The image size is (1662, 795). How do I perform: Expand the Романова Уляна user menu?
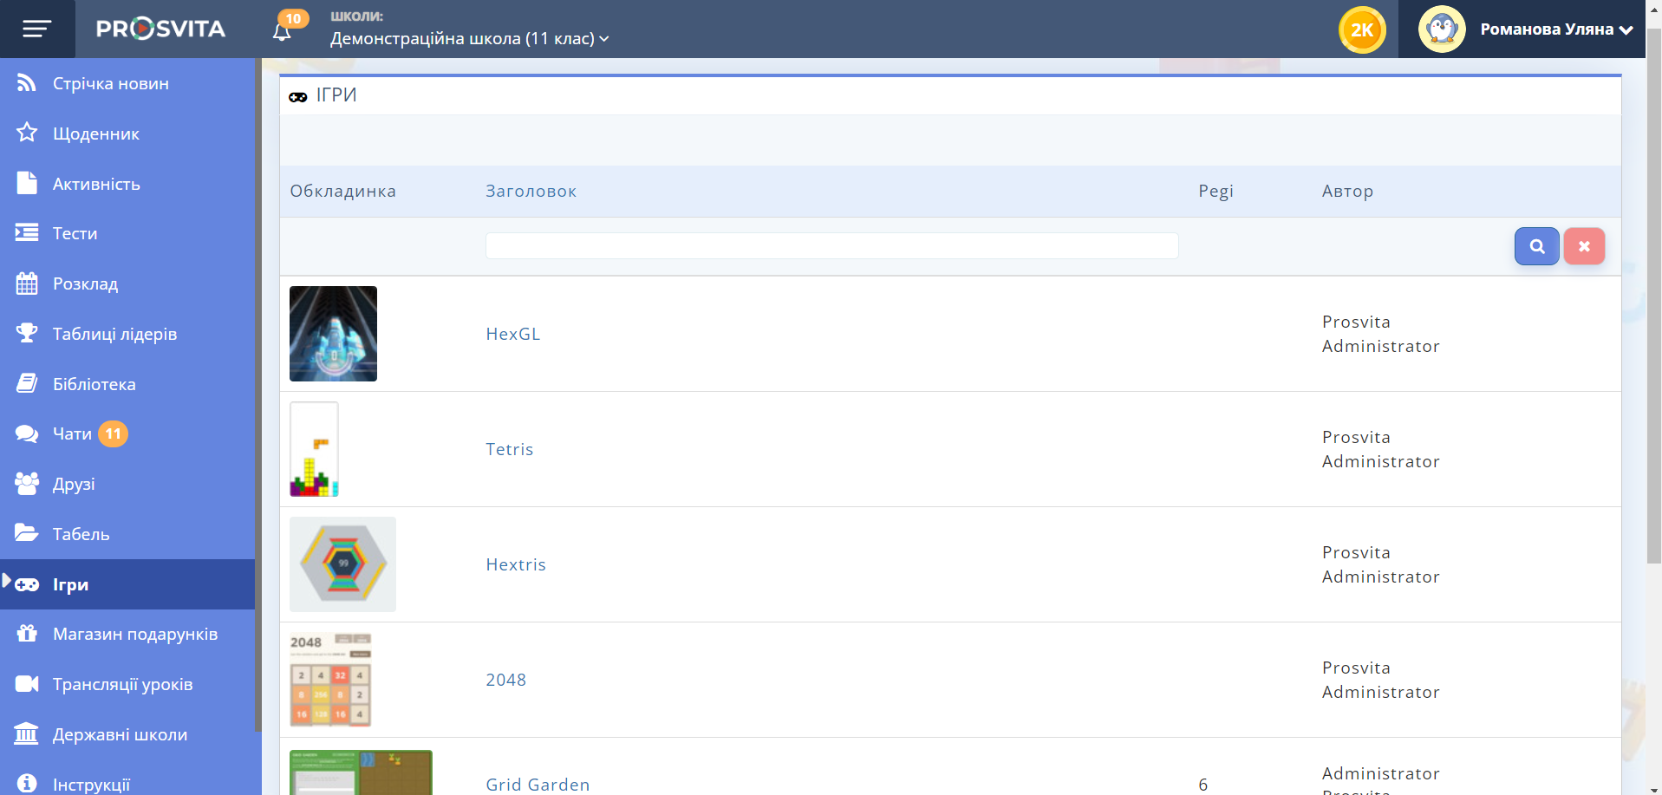[x=1555, y=29]
